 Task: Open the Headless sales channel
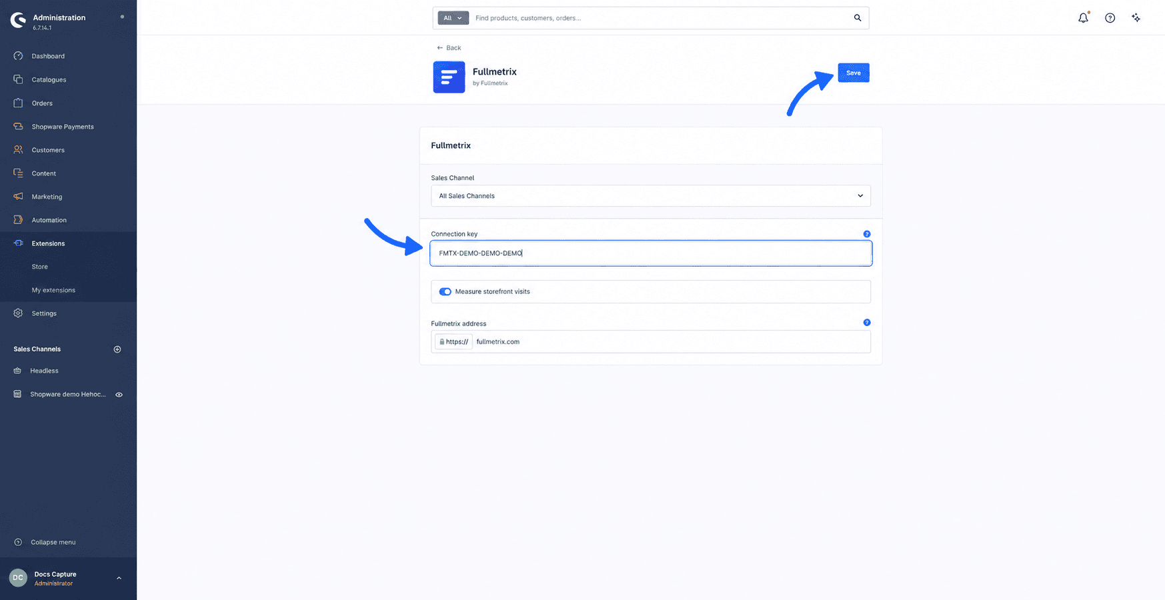point(44,371)
